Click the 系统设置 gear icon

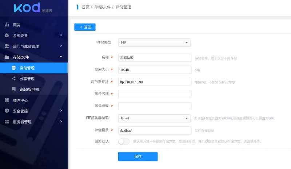7,36
